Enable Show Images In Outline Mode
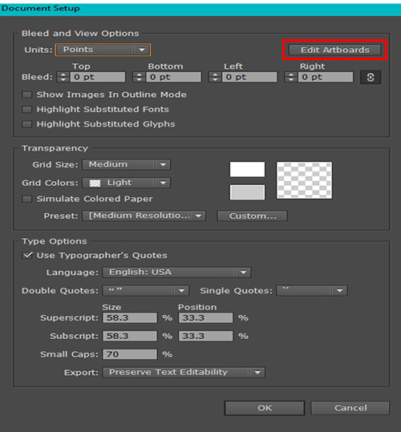Screen dimensions: 401x432 27,95
